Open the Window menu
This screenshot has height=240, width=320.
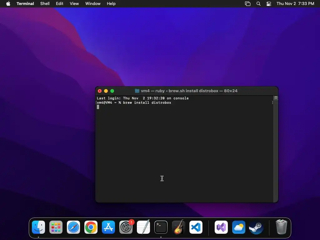coord(93,4)
